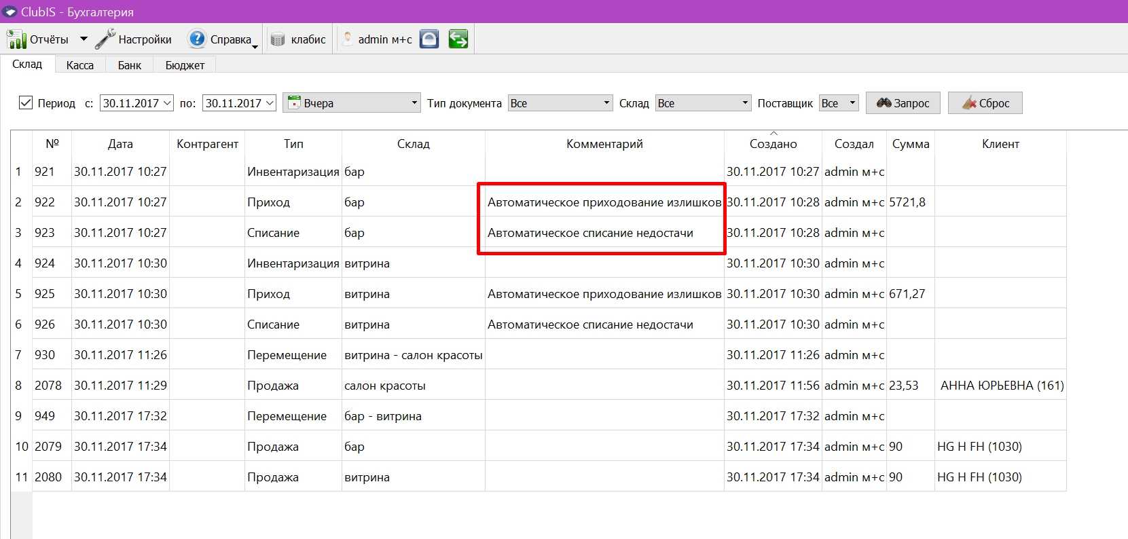Click the ClubIS app logo icon

[x=10, y=12]
